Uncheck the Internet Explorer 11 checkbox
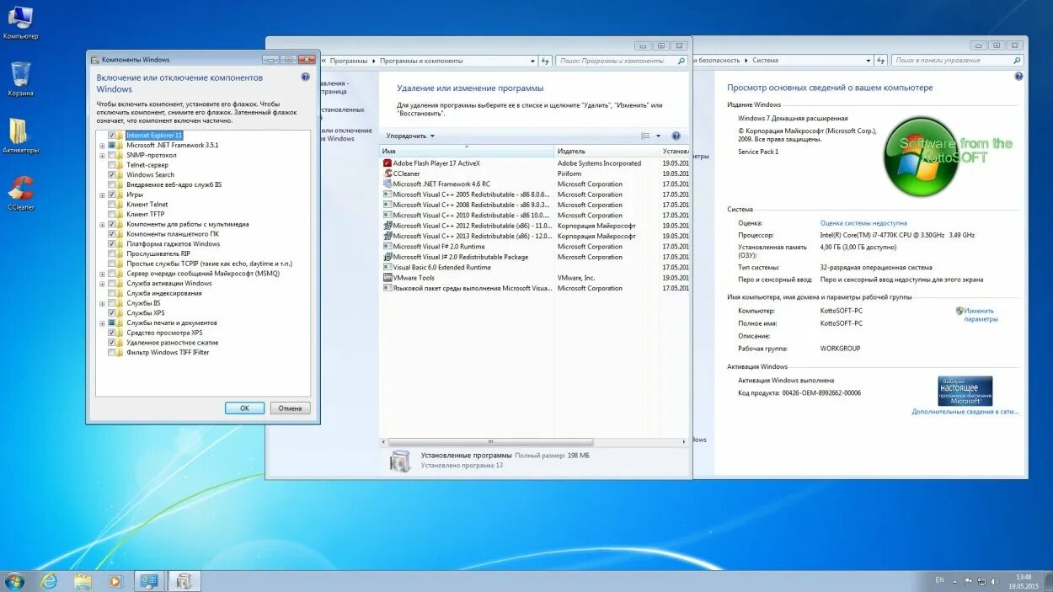 tap(111, 135)
